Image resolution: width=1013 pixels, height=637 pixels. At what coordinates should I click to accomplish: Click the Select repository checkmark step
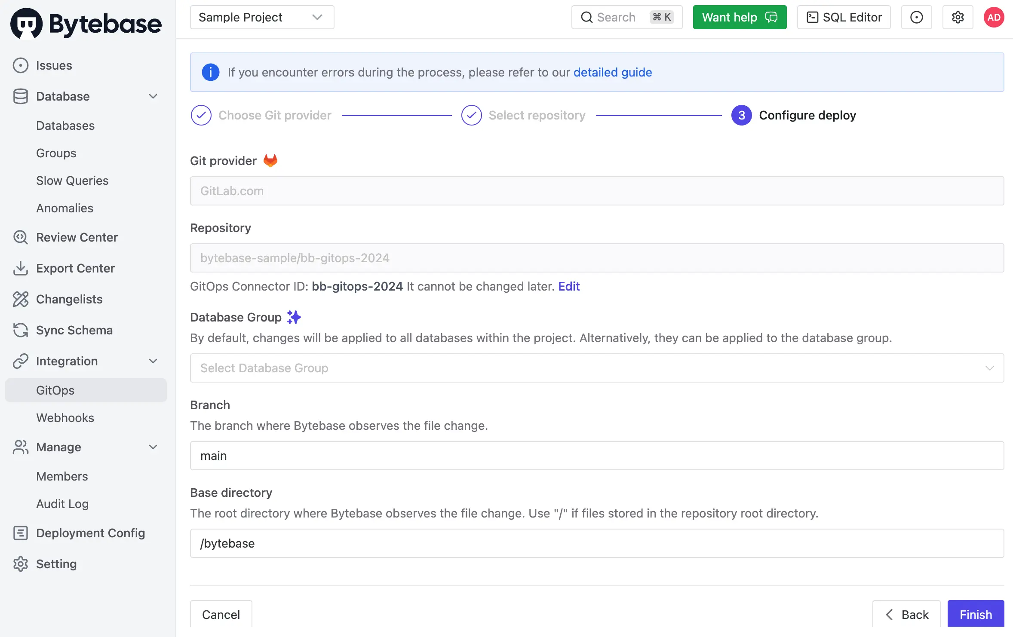pos(471,115)
